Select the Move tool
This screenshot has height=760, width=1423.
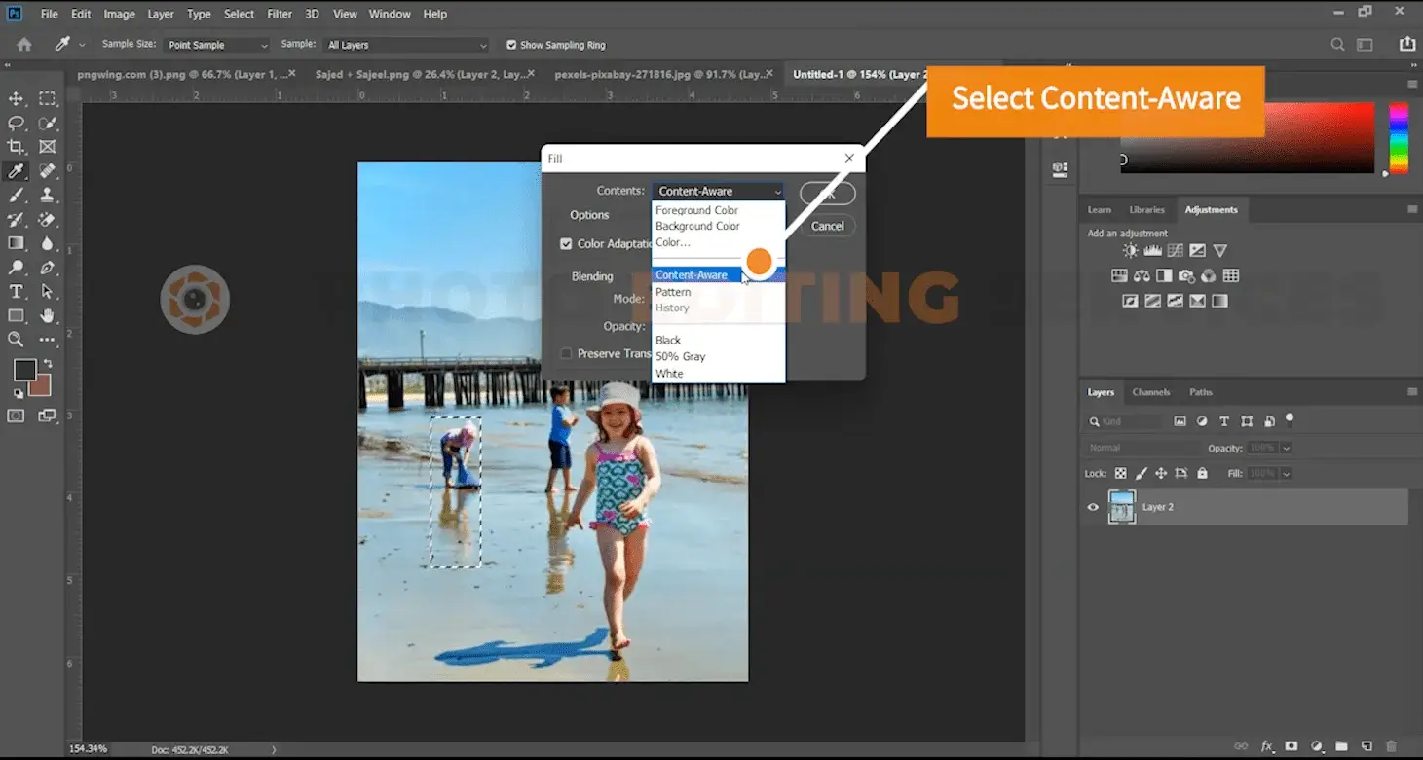point(17,98)
